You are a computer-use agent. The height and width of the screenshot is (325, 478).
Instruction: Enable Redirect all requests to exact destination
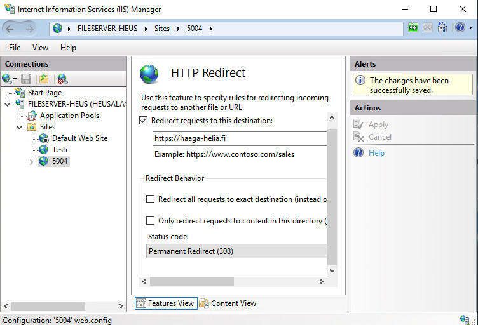150,199
